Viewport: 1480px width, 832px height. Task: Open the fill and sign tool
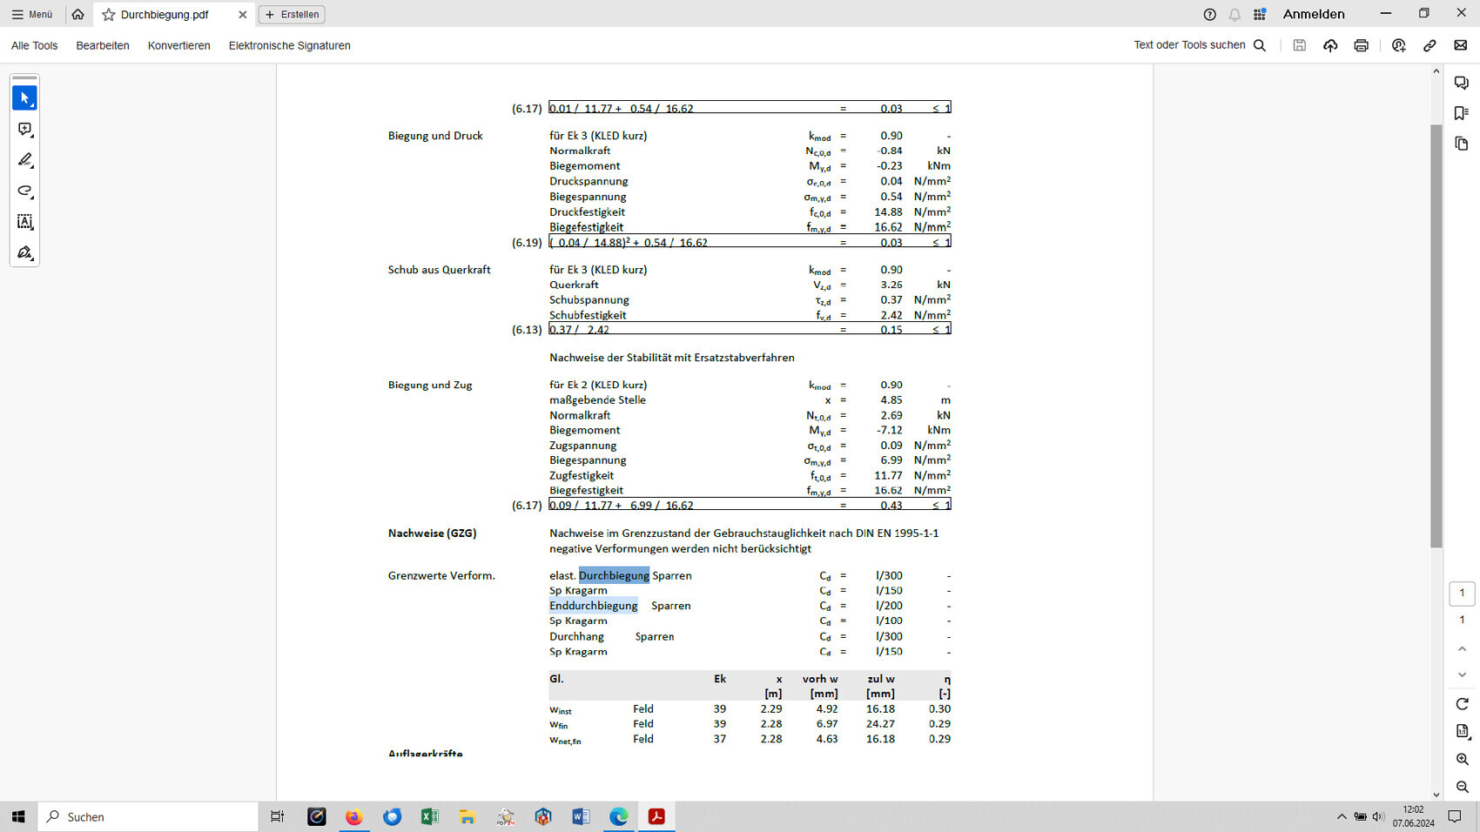pos(24,253)
